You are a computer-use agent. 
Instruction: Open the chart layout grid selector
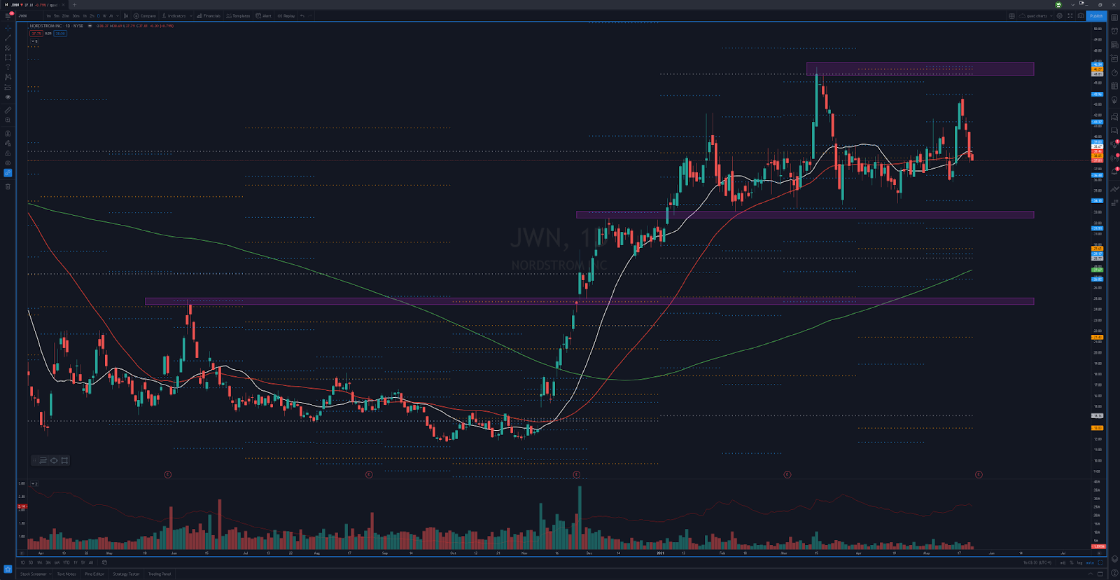[x=1011, y=16]
